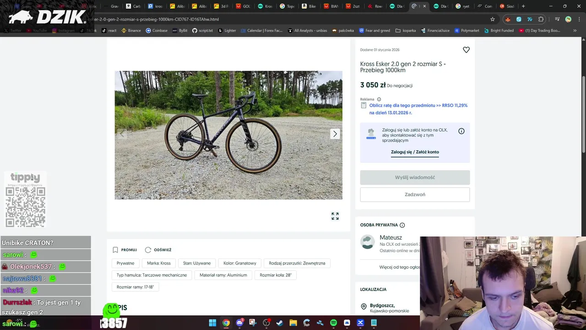Switch to the ryet browser tab
This screenshot has height=330, width=586.
coord(463,6)
